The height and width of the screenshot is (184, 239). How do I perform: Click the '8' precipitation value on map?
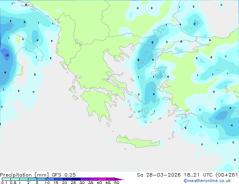(152, 42)
